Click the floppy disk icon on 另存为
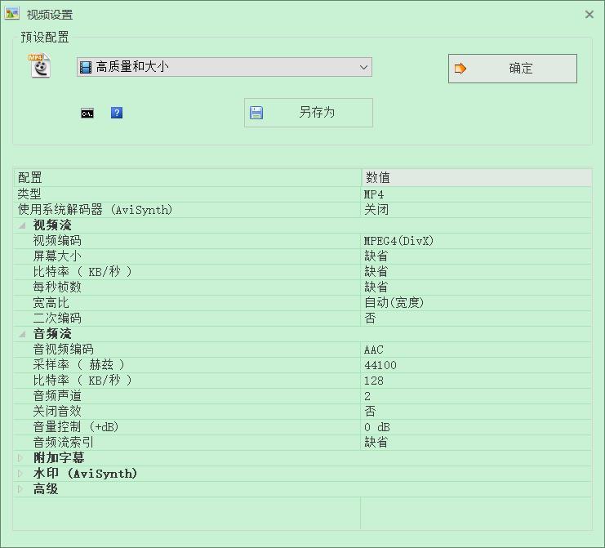The width and height of the screenshot is (605, 548). click(x=256, y=113)
